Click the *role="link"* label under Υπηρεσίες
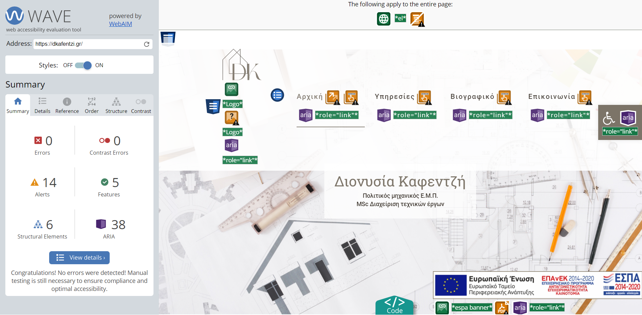642x315 pixels. click(415, 115)
